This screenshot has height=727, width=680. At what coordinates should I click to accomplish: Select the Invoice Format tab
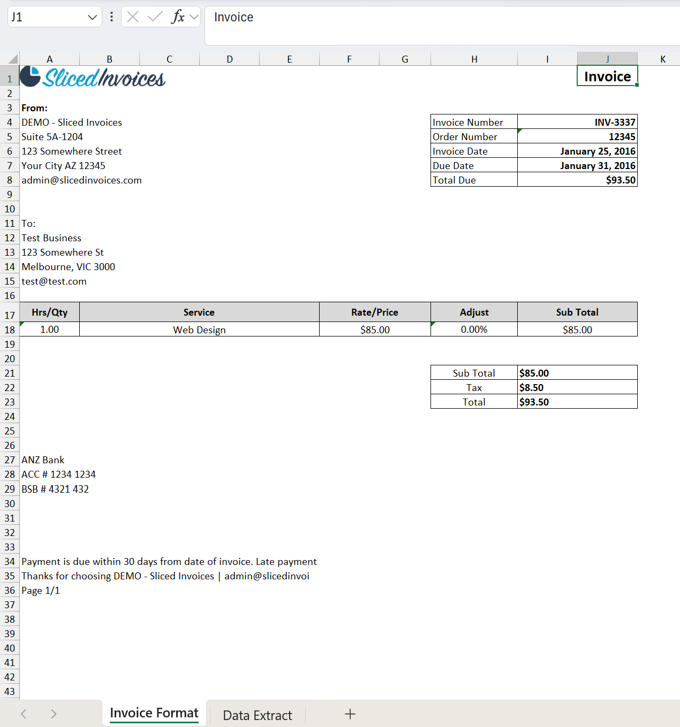[x=154, y=713]
